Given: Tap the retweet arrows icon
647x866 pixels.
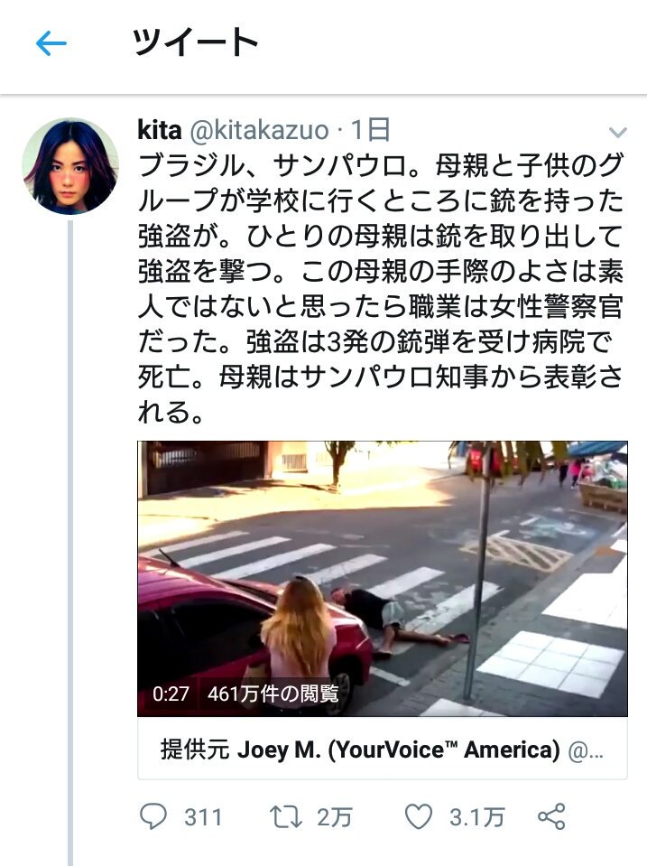Looking at the screenshot, I should click(x=285, y=816).
